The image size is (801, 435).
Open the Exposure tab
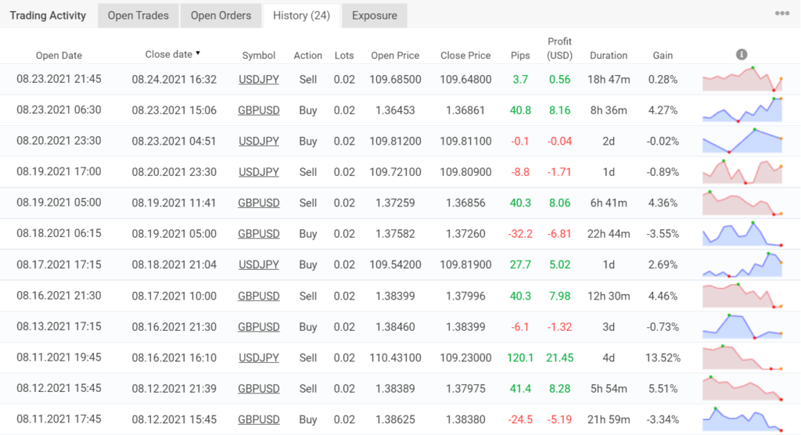[375, 16]
